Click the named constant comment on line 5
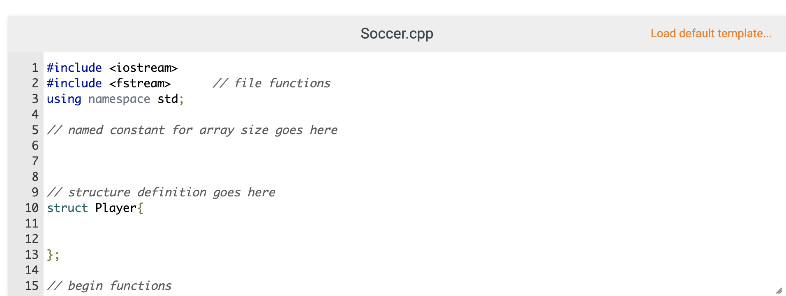Viewport: 786px width, 296px height. pyautogui.click(x=192, y=130)
